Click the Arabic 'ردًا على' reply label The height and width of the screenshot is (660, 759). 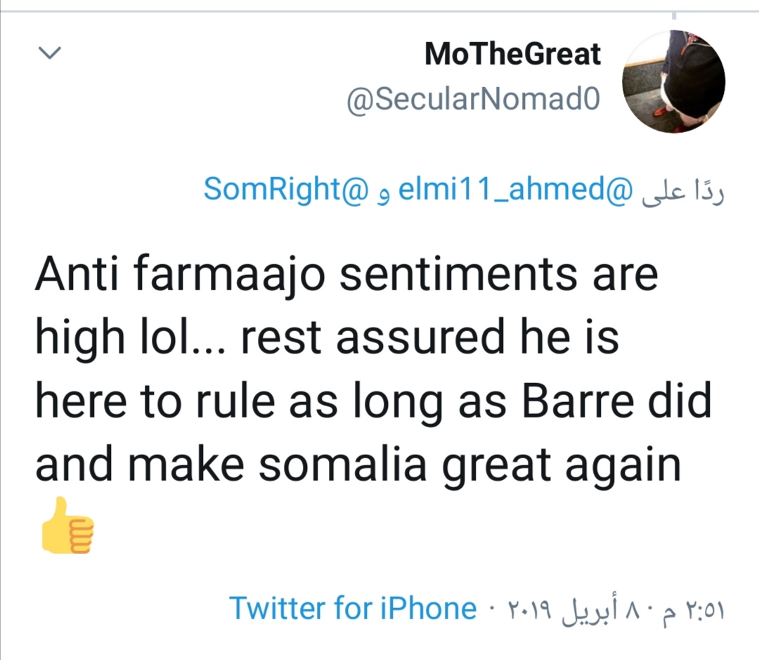point(683,190)
